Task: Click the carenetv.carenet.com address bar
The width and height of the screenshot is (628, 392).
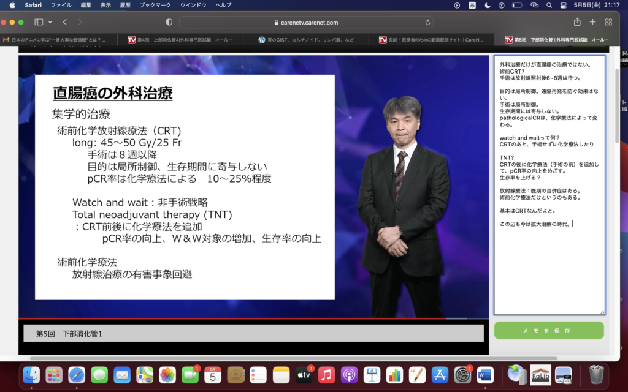Action: pos(307,22)
